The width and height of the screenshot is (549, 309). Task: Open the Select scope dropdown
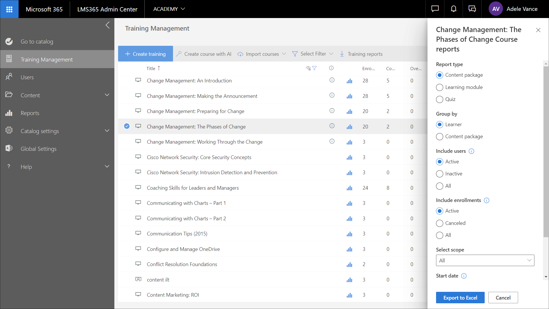[485, 260]
